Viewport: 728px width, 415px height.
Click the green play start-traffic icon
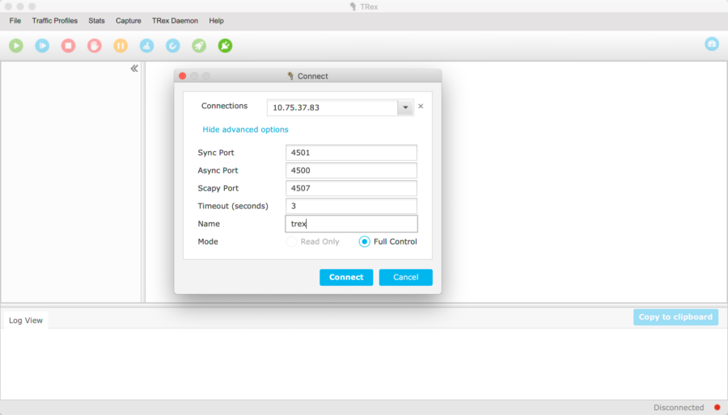pos(16,45)
